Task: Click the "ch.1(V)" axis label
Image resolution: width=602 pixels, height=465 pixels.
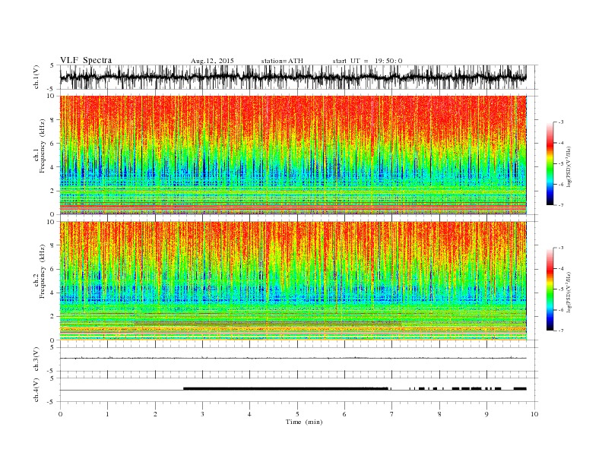Action: click(x=36, y=77)
